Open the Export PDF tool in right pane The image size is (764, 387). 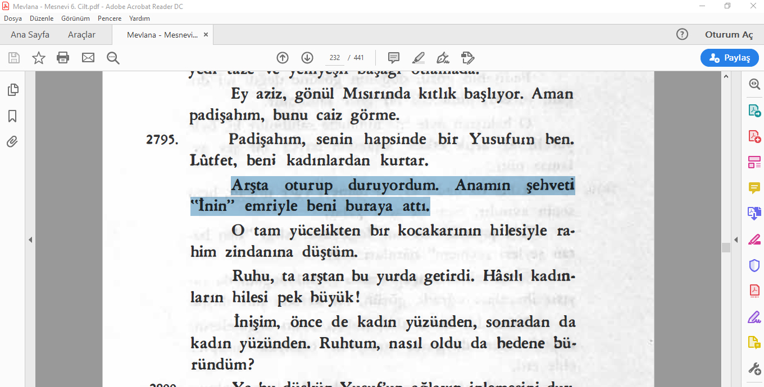click(x=754, y=110)
